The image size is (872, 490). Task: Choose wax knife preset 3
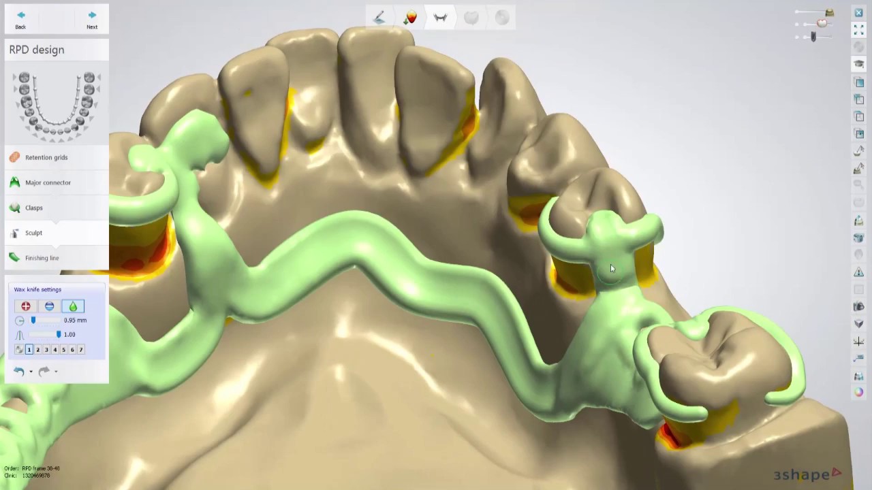coord(46,349)
